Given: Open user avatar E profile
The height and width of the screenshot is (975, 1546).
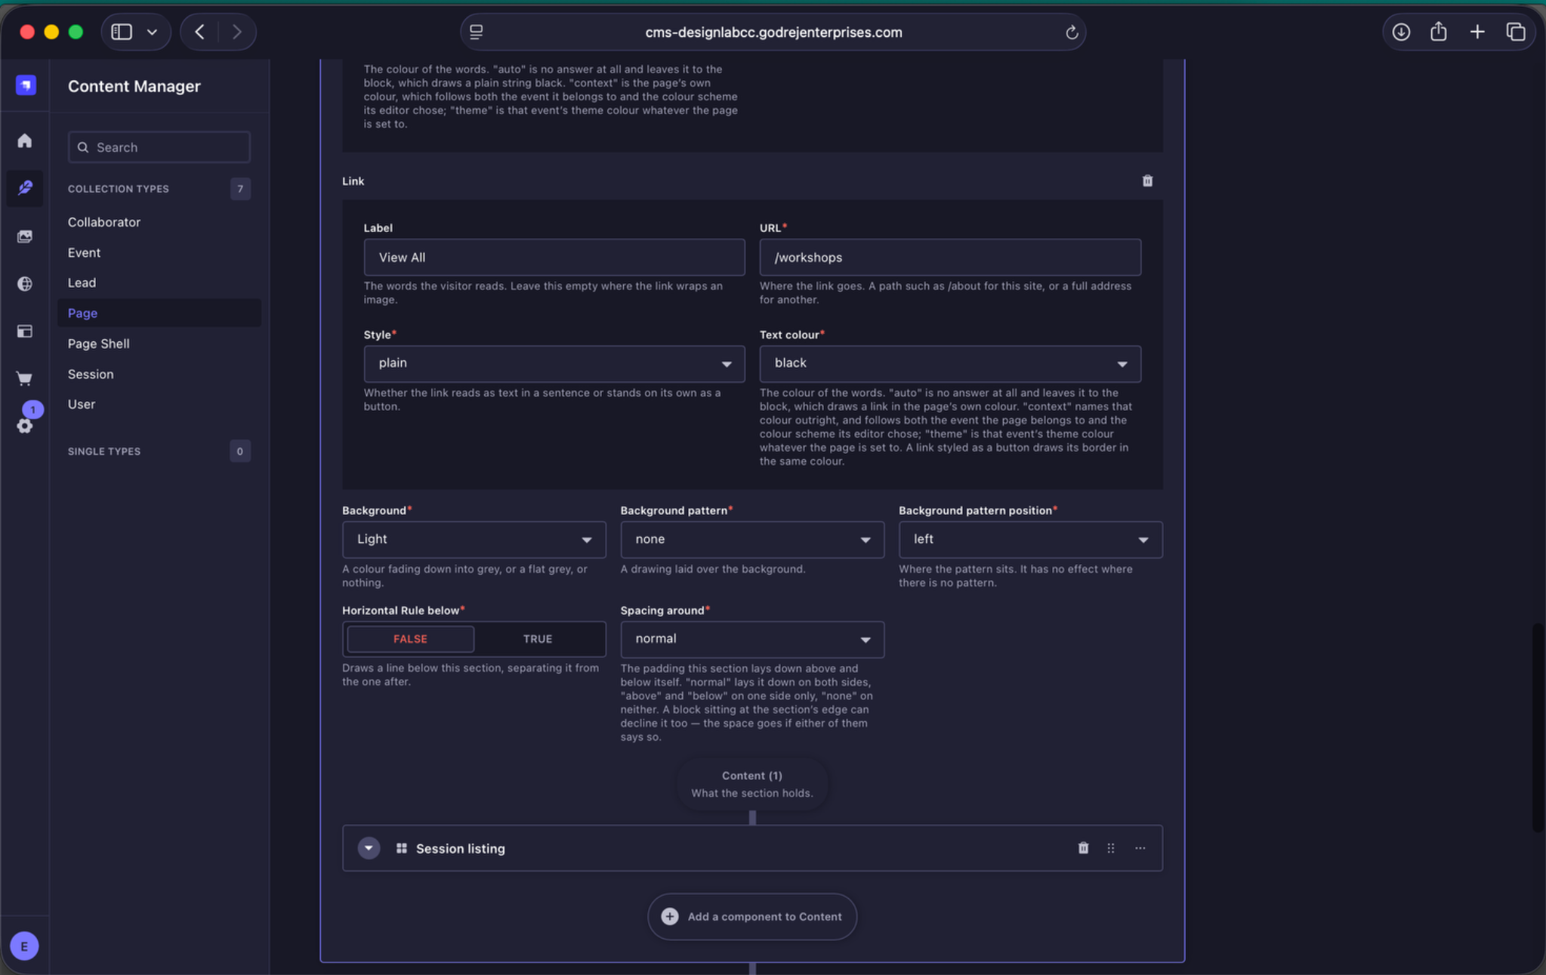Looking at the screenshot, I should tap(24, 946).
